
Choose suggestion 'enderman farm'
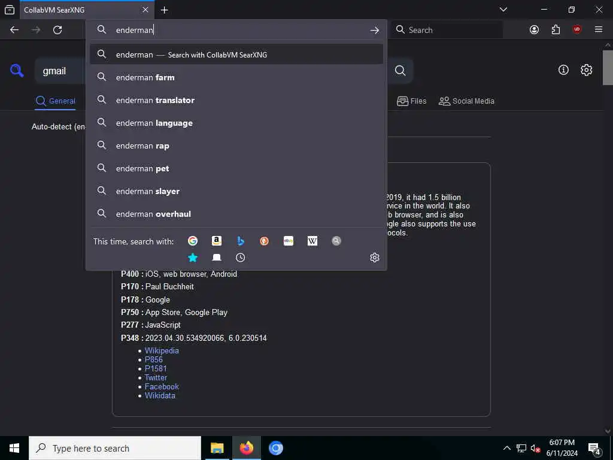point(236,77)
